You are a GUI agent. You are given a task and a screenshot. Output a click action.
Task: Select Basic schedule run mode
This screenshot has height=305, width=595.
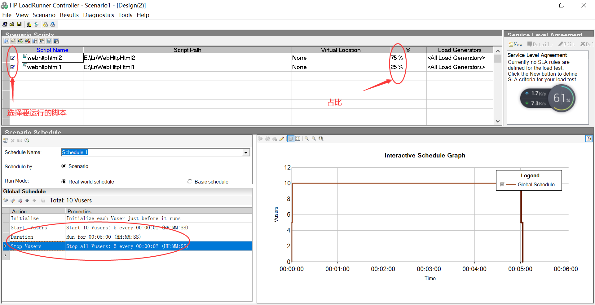click(x=190, y=182)
